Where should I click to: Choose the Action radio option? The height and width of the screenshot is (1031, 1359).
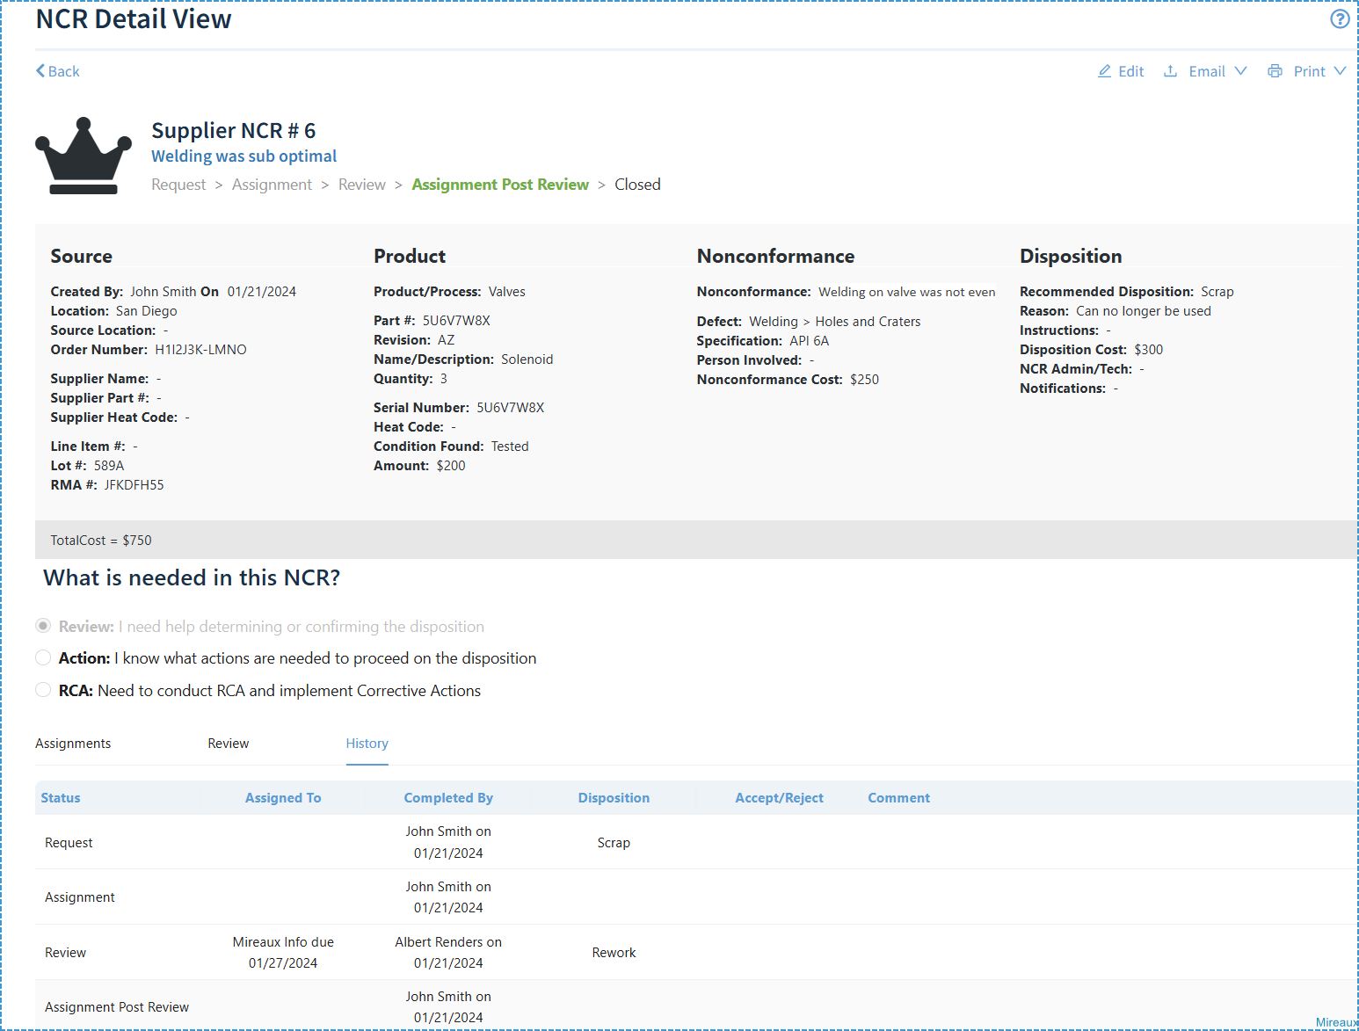43,657
